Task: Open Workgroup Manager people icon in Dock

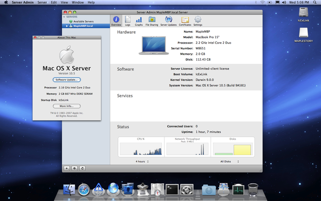Action: pyautogui.click(x=128, y=189)
